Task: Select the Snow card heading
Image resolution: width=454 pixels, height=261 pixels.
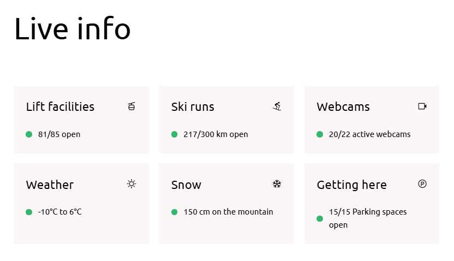Action: (x=186, y=185)
